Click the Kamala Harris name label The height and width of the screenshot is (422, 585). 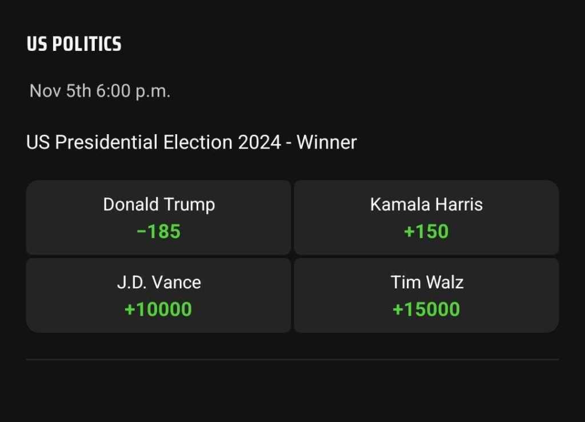pyautogui.click(x=426, y=204)
